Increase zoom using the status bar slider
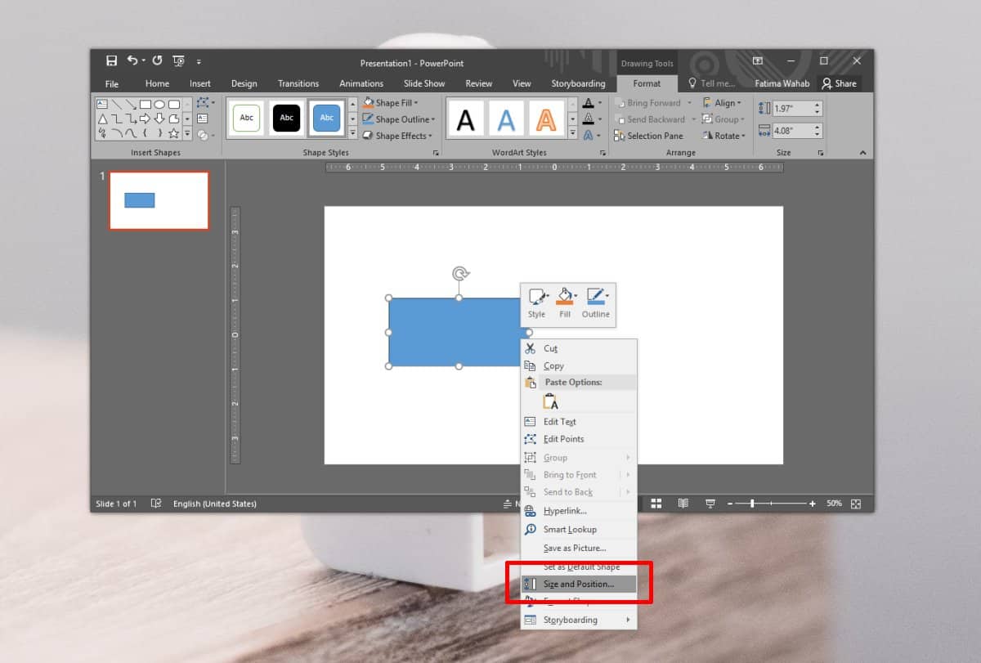 tap(812, 504)
